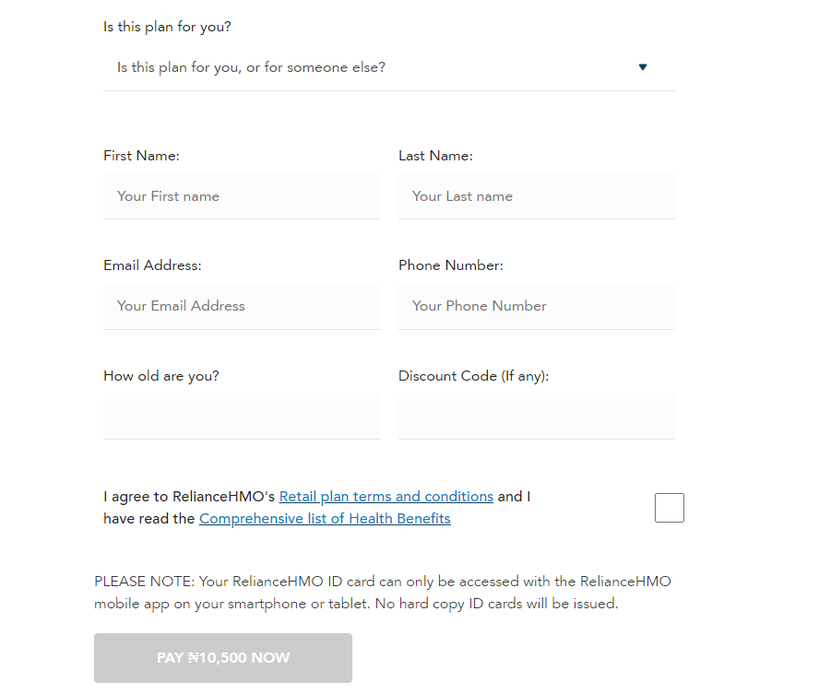This screenshot has height=694, width=831.
Task: Click the 'Is this plan for you?' label
Action: pyautogui.click(x=167, y=27)
